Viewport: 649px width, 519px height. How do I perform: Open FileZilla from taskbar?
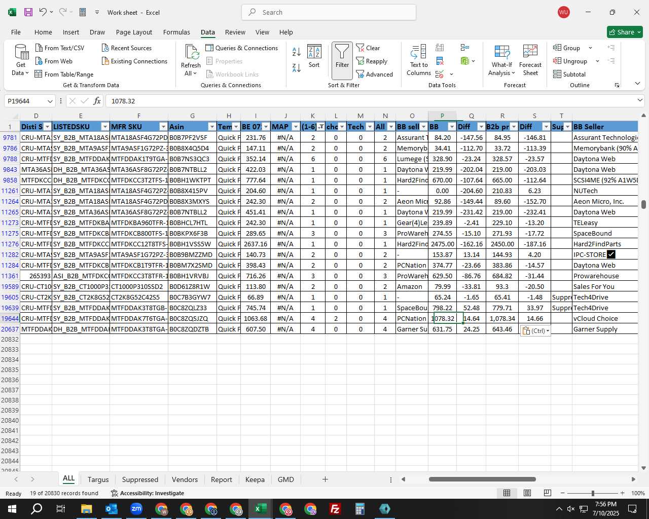click(335, 509)
